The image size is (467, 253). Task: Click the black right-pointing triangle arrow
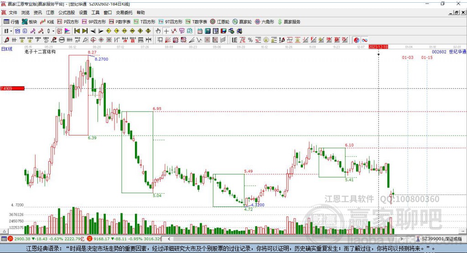coord(101,31)
